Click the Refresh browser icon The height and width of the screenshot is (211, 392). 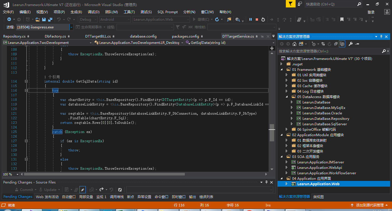tap(217, 19)
